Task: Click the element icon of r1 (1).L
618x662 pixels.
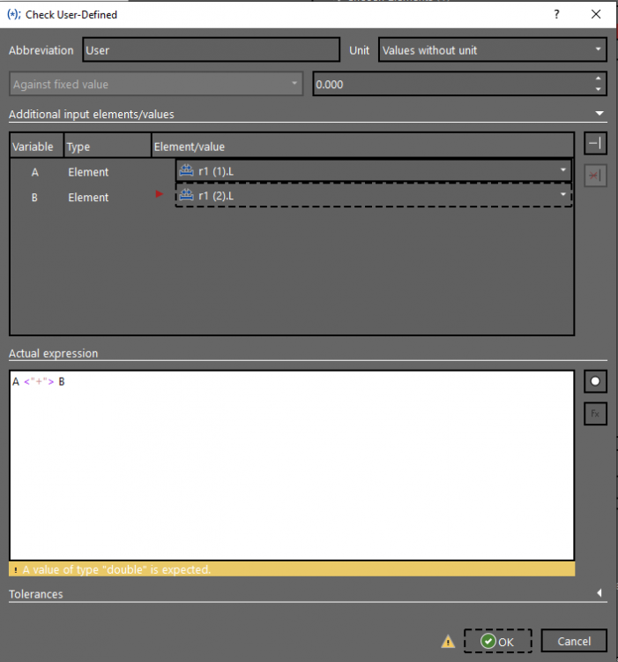Action: (186, 170)
